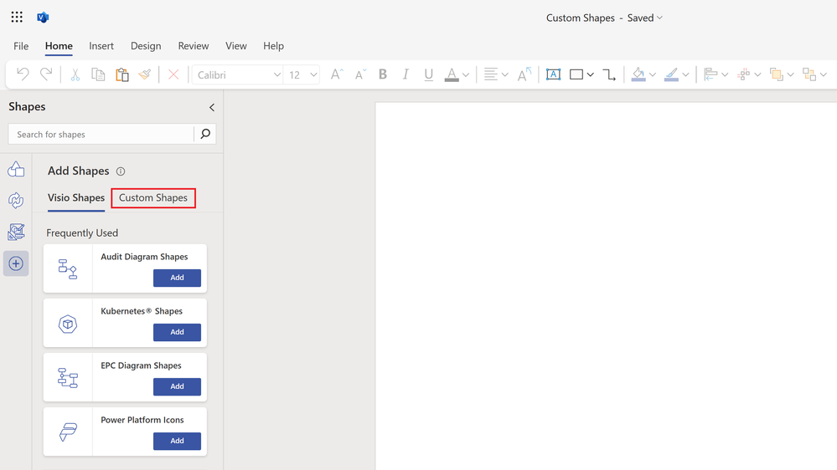Open the View tab
837x470 pixels.
click(x=236, y=46)
